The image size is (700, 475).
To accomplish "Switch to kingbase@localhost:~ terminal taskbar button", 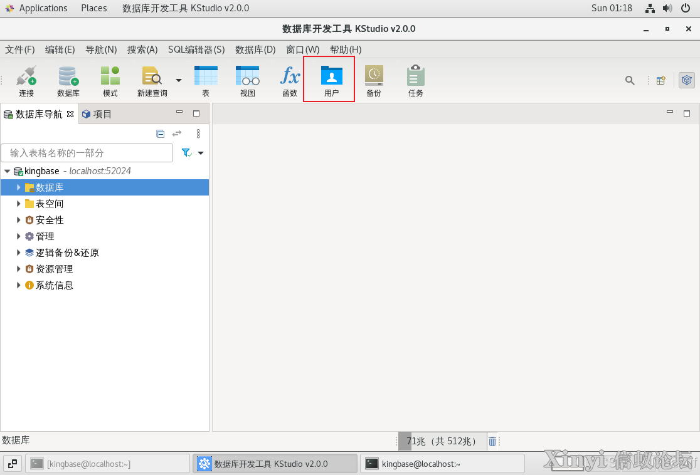I will click(x=442, y=464).
